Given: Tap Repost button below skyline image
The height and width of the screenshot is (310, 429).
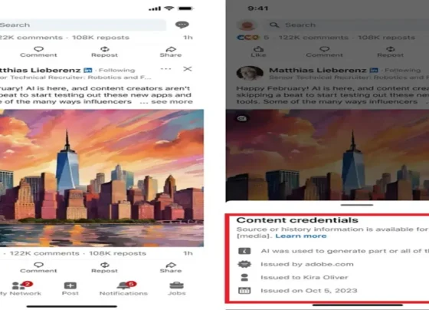Looking at the screenshot, I should (104, 267).
